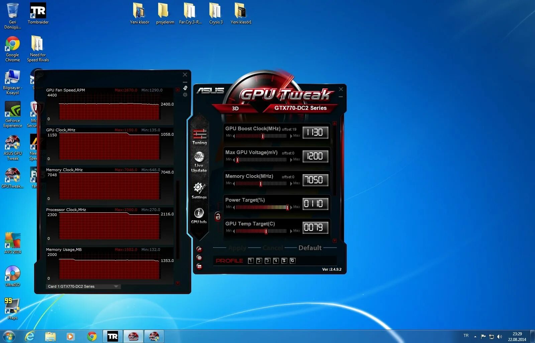Open the monitor graph icon in GPU Tweak
535x343 pixels.
click(199, 267)
